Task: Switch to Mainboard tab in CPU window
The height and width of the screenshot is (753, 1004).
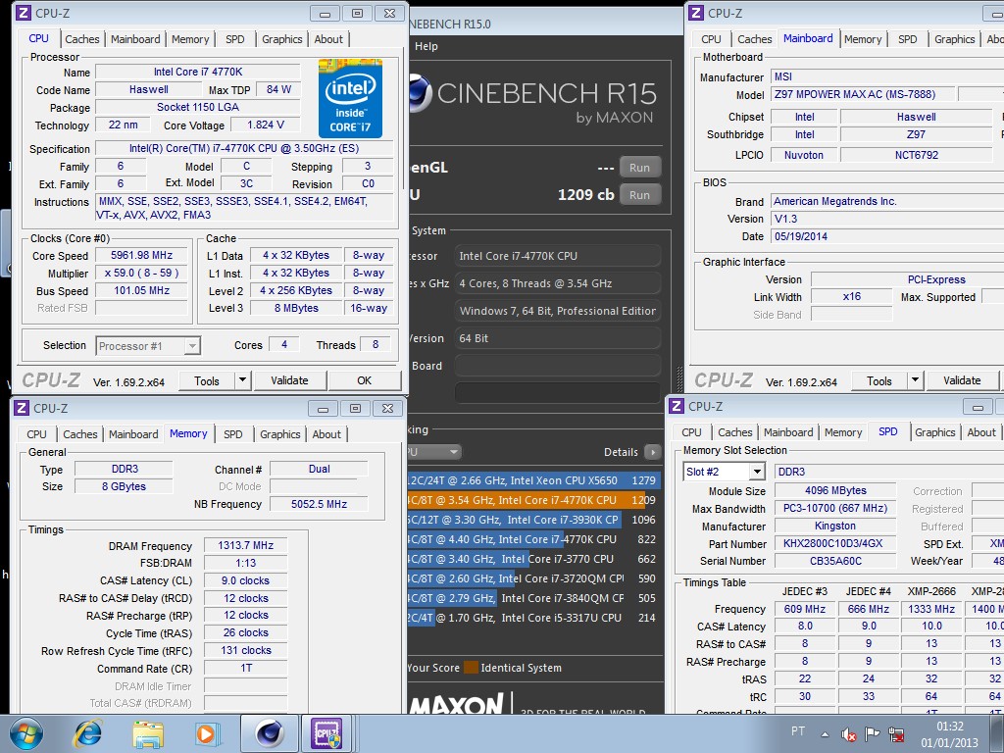Action: click(x=135, y=39)
